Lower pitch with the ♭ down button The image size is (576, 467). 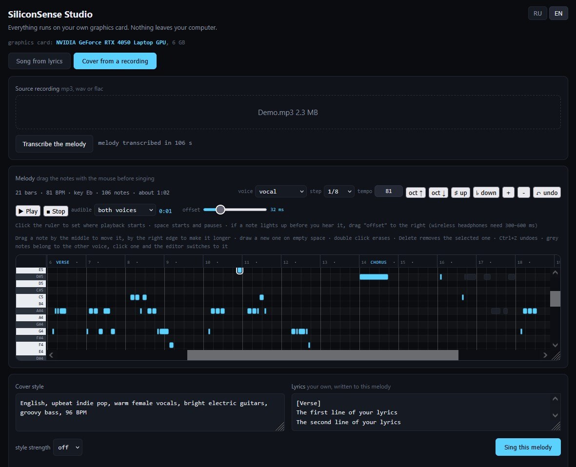(x=486, y=193)
